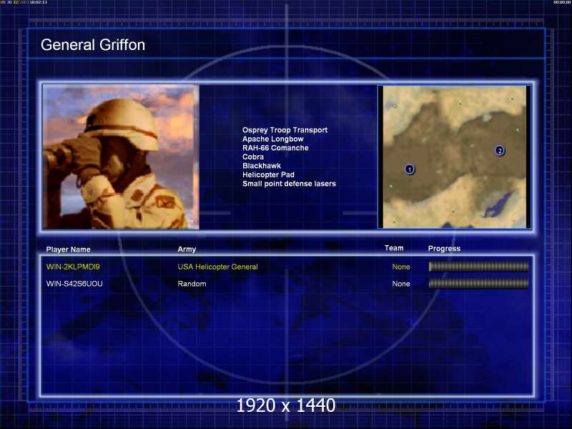This screenshot has height=429, width=572.
Task: Click Apache Longbow text
Action: click(x=273, y=139)
